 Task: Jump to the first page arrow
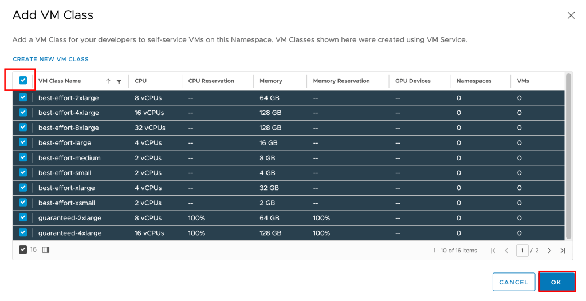pos(493,251)
